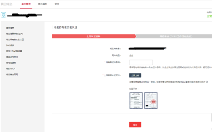The image size is (212, 132).
Task: Open 带价PUSH sidebar item
Action: 11,69
